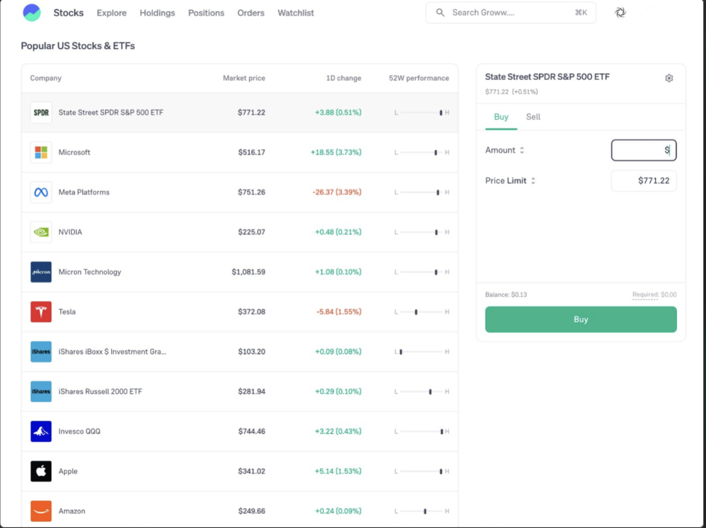706x528 pixels.
Task: Click the NVIDIA logo icon
Action: pyautogui.click(x=41, y=232)
